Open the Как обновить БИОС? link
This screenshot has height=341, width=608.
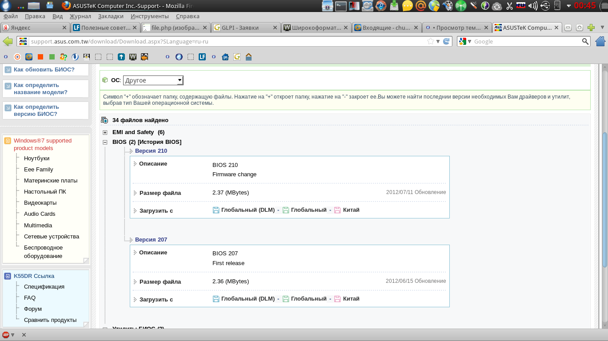tap(44, 70)
